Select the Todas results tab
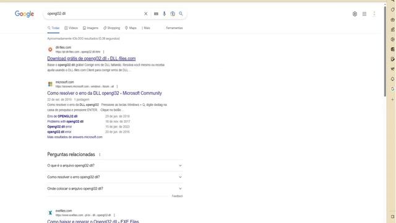Image resolution: width=396 pixels, height=223 pixels. (x=53, y=28)
